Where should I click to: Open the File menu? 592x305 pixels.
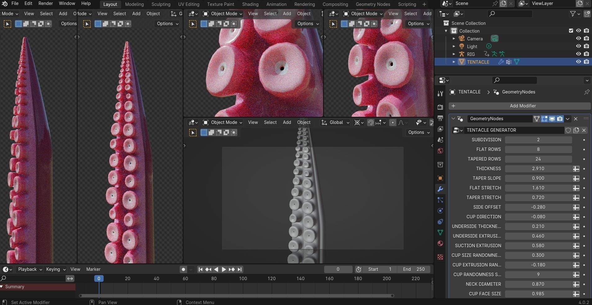tap(15, 4)
